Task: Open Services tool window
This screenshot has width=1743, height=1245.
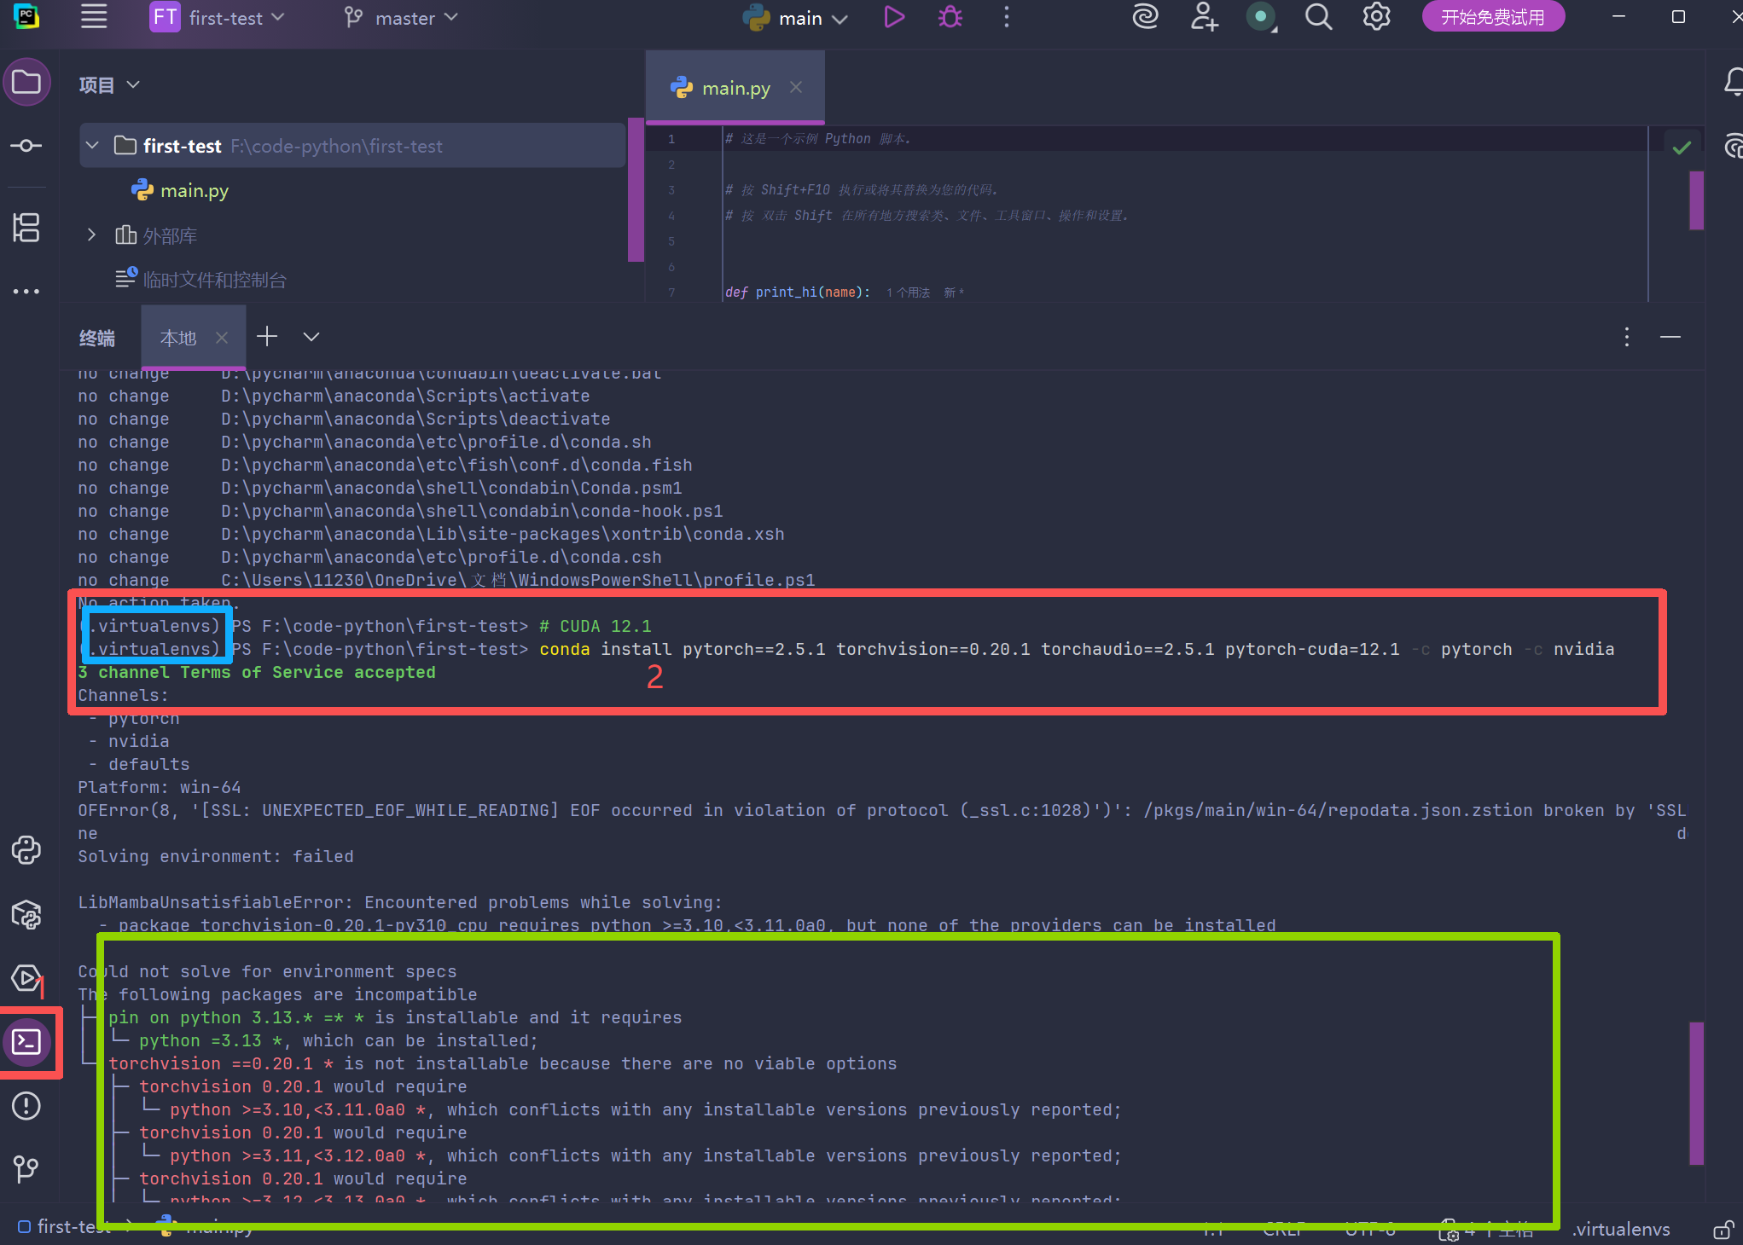Action: coord(26,978)
